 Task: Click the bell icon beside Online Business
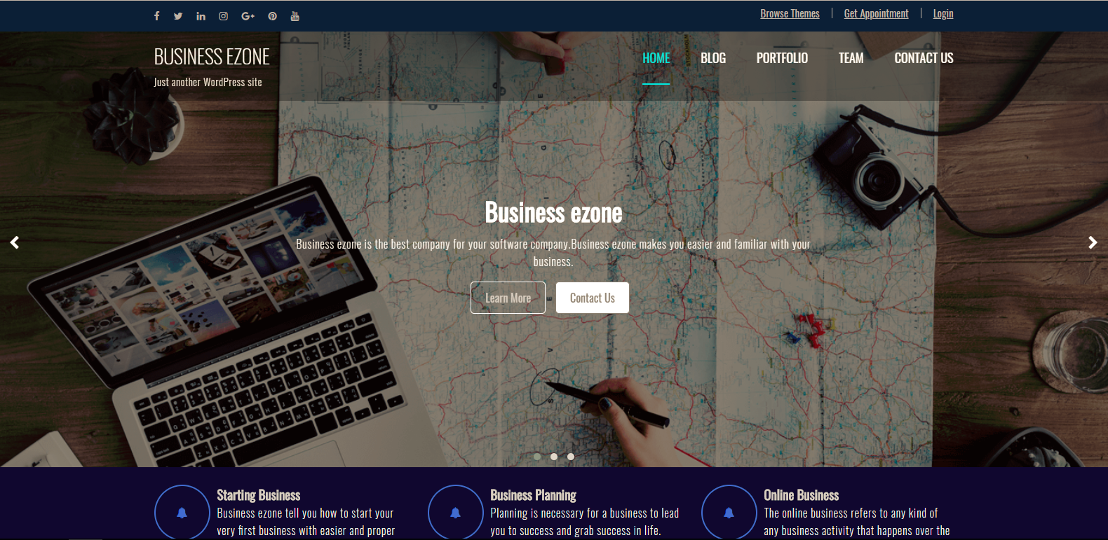[729, 513]
